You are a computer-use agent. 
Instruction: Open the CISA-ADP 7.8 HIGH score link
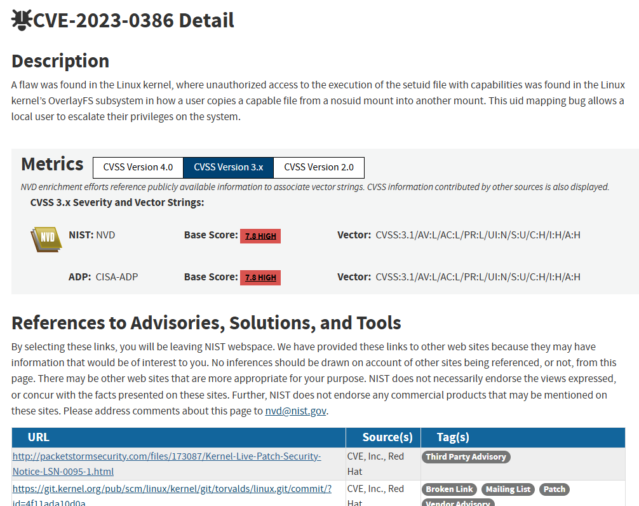(260, 278)
